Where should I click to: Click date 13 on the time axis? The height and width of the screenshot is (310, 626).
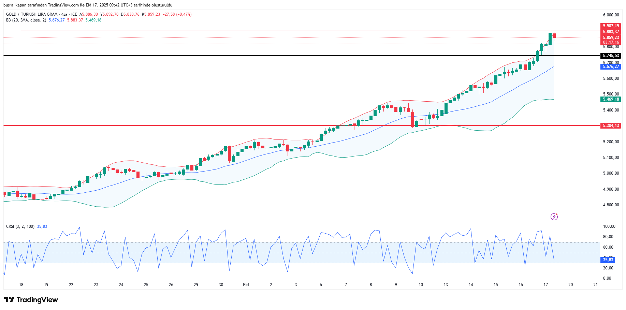[446, 285]
